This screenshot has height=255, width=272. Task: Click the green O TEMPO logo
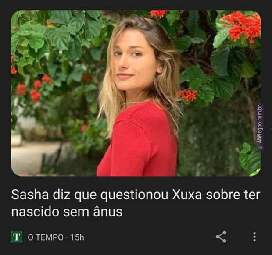pos(17,237)
